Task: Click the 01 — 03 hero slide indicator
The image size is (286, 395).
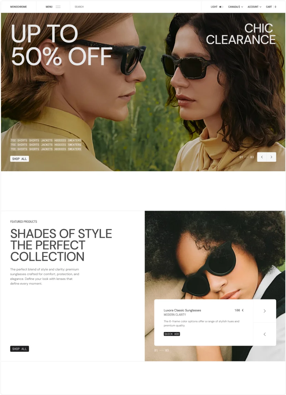Action: (247, 157)
